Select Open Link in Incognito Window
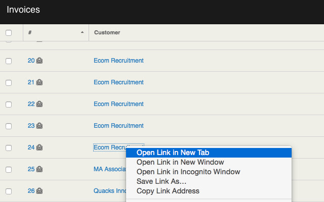 [209, 172]
